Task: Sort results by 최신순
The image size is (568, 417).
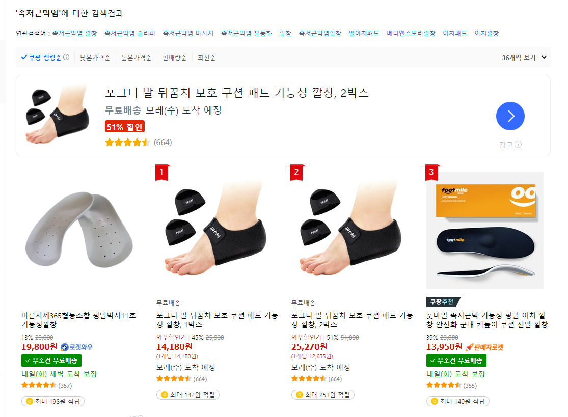Action: point(206,58)
